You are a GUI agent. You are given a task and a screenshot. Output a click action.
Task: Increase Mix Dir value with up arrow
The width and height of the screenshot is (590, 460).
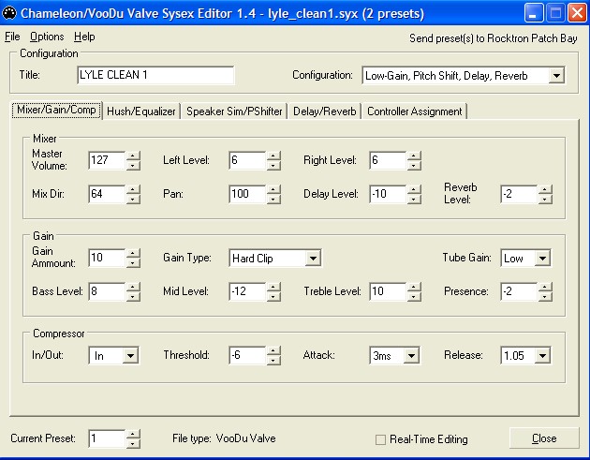pos(133,189)
